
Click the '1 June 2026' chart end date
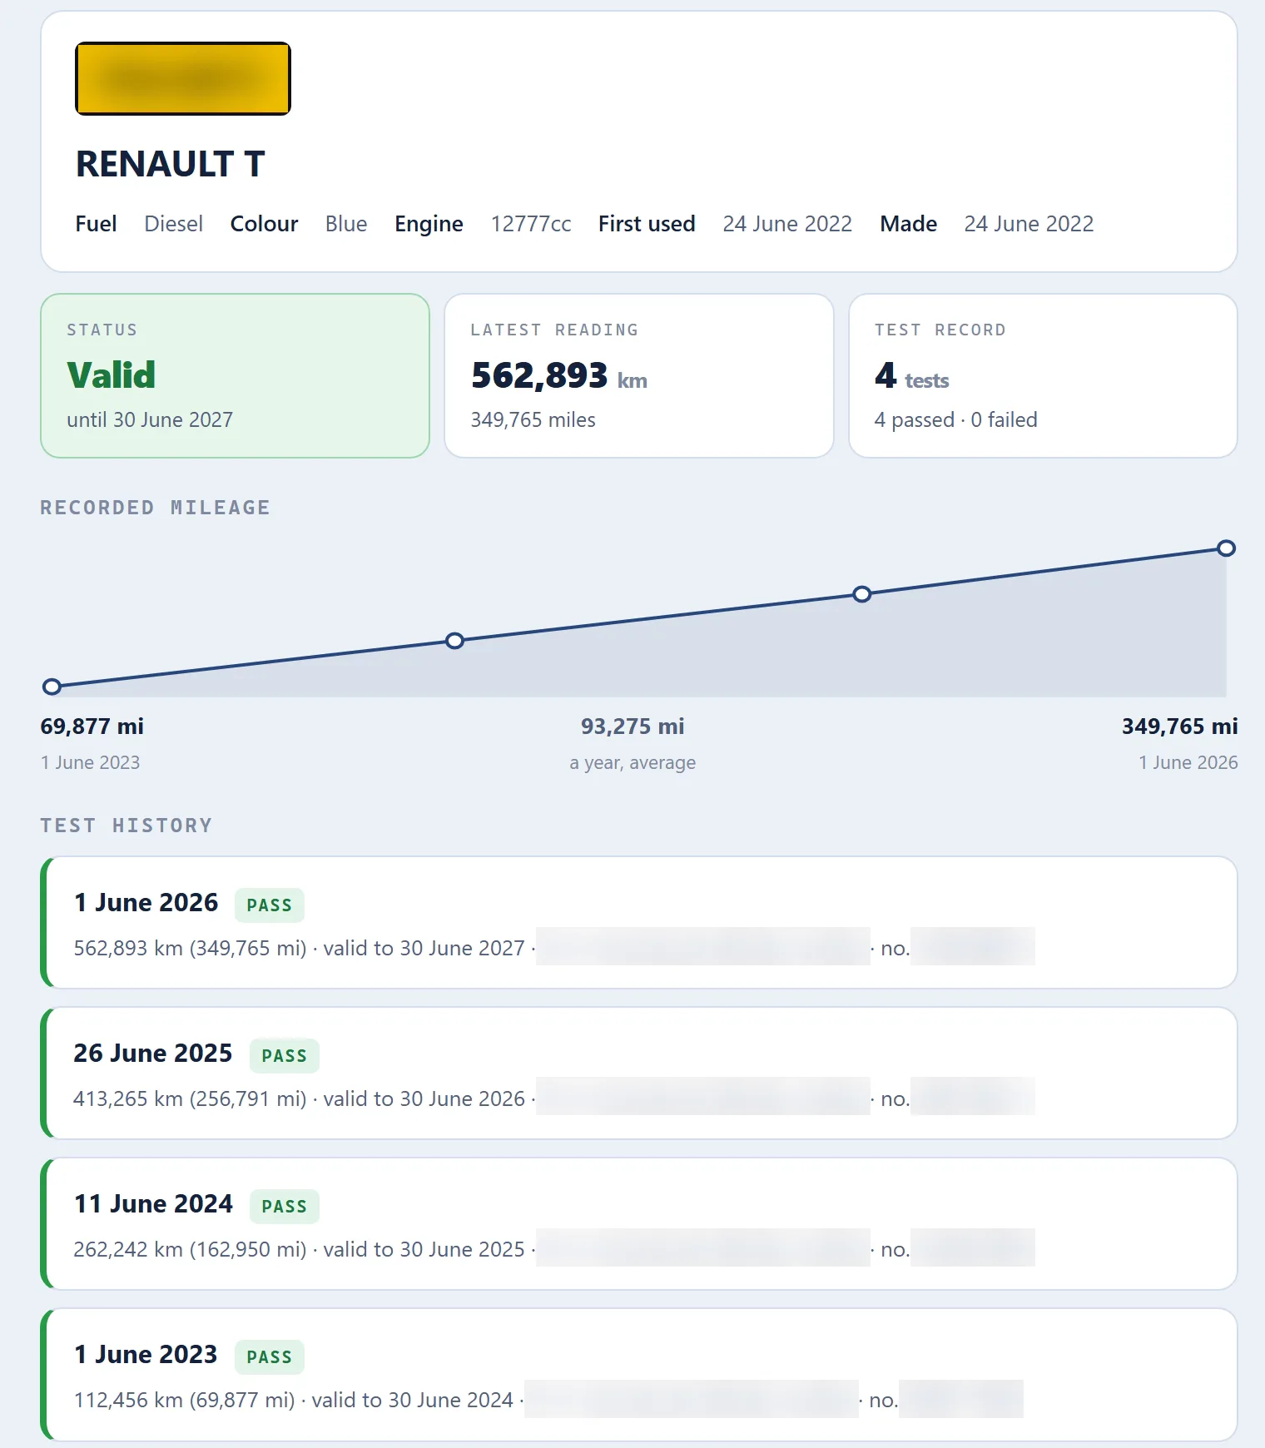(1188, 762)
